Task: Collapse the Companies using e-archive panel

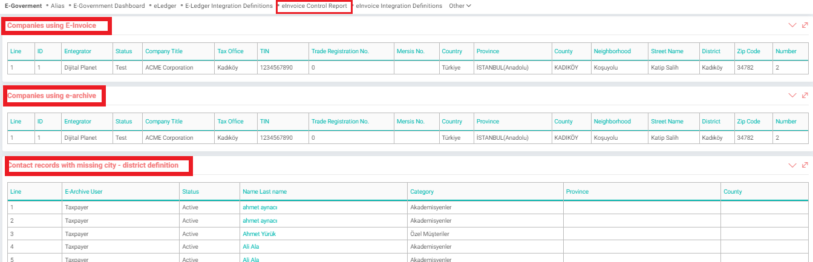Action: pyautogui.click(x=792, y=96)
